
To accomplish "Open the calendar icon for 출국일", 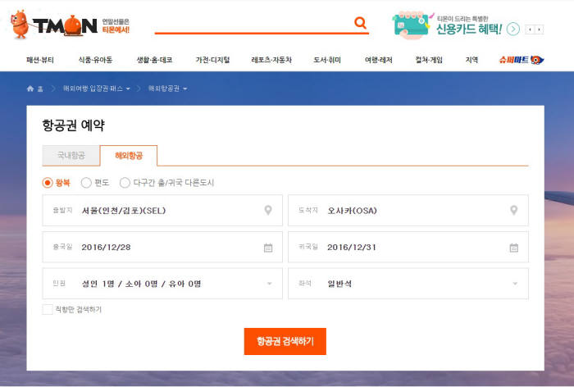I will [x=268, y=248].
